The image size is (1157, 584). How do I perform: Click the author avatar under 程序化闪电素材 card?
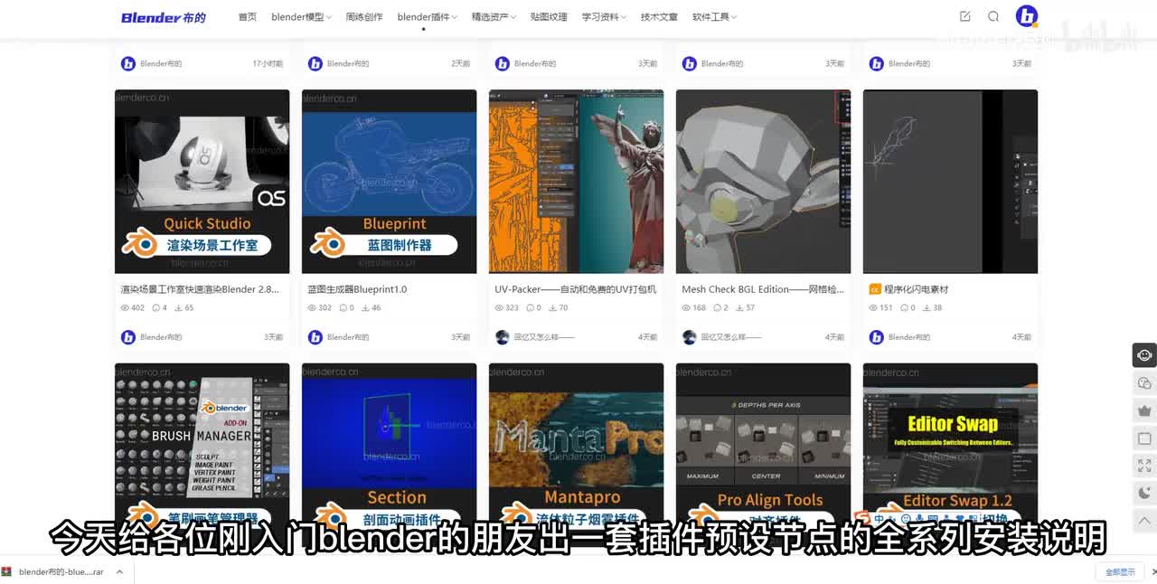tap(876, 337)
